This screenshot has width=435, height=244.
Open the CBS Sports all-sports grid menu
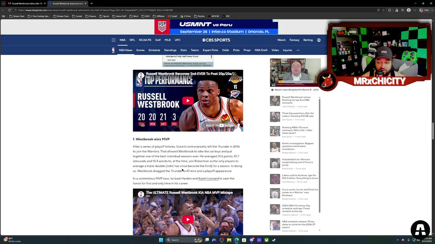[x=114, y=40]
